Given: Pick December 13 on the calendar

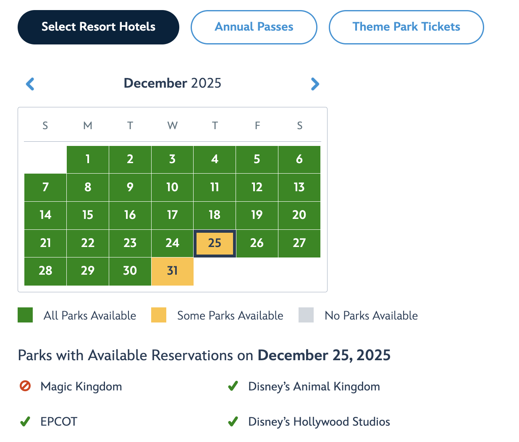Looking at the screenshot, I should 299,187.
